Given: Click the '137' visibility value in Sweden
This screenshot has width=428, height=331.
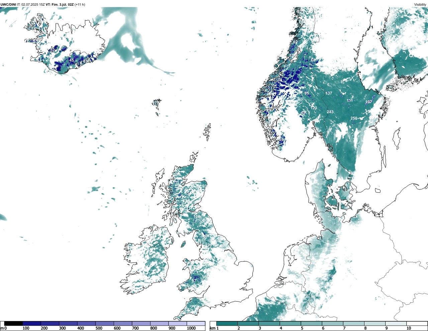Looking at the screenshot, I should pyautogui.click(x=329, y=93).
